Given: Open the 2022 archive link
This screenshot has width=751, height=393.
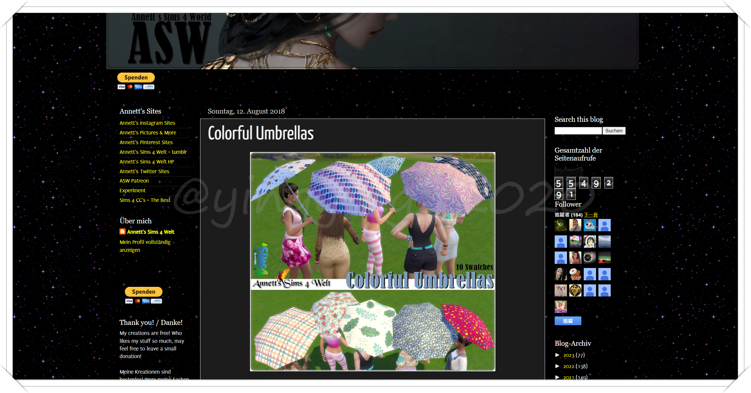Looking at the screenshot, I should tap(568, 366).
